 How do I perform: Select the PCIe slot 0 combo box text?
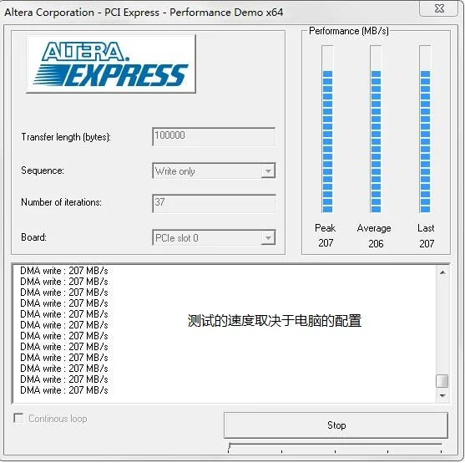(x=177, y=238)
